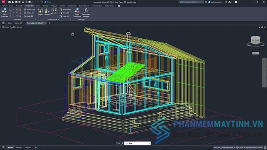Select the Layout2 tab
The height and width of the screenshot is (150, 267).
28,147
